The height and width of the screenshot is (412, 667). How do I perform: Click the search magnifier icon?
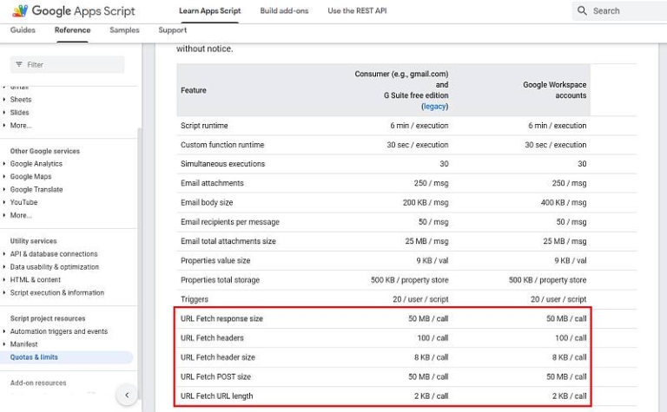pyautogui.click(x=582, y=11)
